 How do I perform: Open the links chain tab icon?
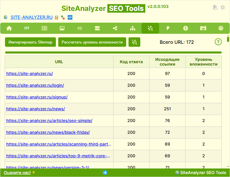(x=80, y=28)
